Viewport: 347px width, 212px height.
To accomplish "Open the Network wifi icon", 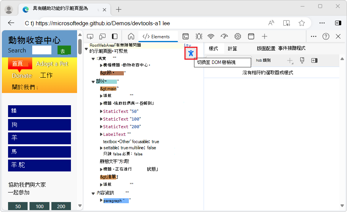I will [x=211, y=36].
